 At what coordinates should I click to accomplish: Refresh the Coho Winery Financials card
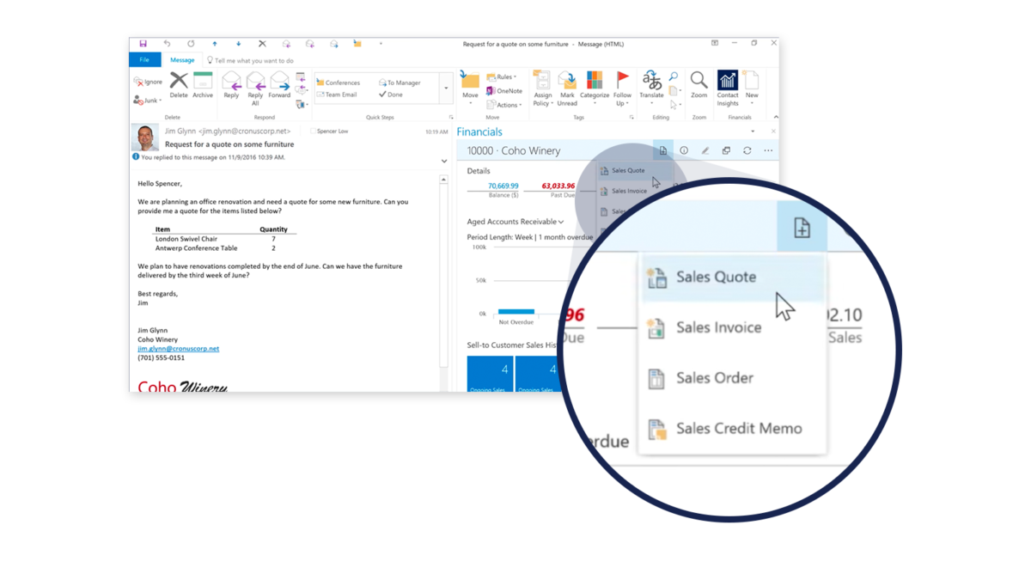point(746,150)
